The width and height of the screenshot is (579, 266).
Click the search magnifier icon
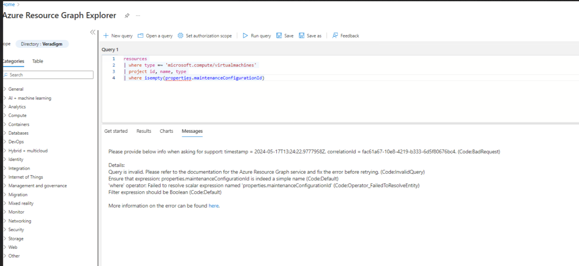coord(5,75)
